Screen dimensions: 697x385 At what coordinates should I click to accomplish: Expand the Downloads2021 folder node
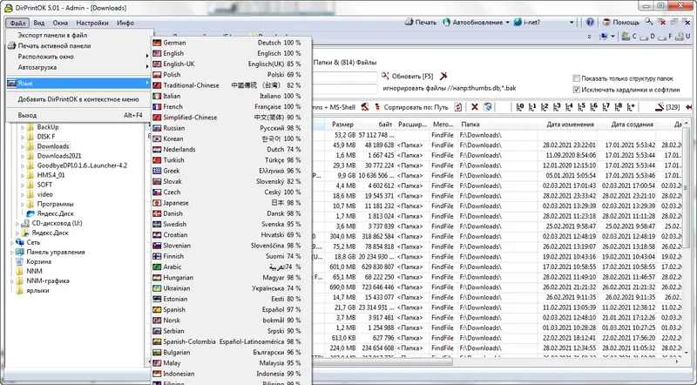click(23, 156)
